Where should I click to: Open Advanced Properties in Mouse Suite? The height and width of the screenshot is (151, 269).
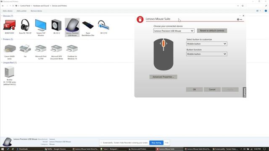163,77
